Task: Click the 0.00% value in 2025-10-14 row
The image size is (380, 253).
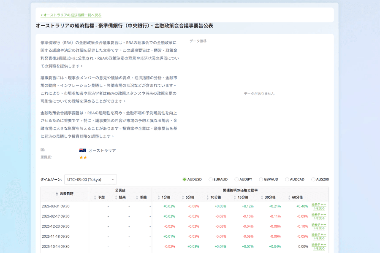Action: point(303,246)
